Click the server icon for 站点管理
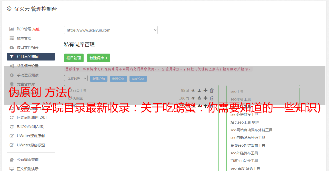 (12, 38)
